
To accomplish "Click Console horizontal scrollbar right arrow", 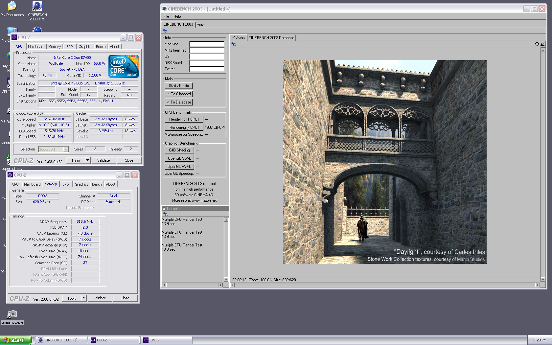I will pos(221,285).
